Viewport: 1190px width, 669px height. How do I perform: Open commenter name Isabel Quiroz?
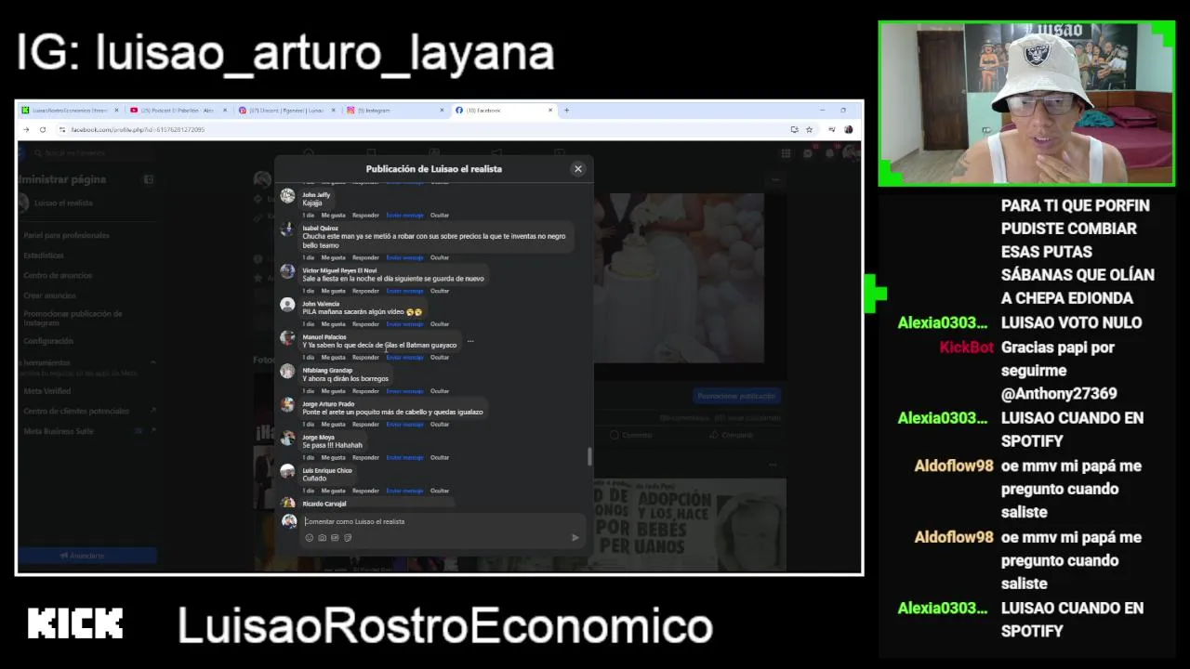[321, 229]
